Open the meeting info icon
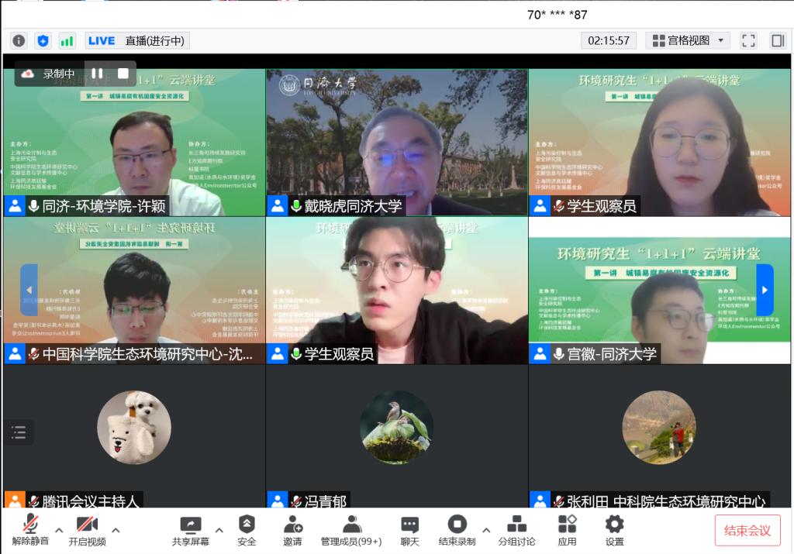 click(19, 41)
